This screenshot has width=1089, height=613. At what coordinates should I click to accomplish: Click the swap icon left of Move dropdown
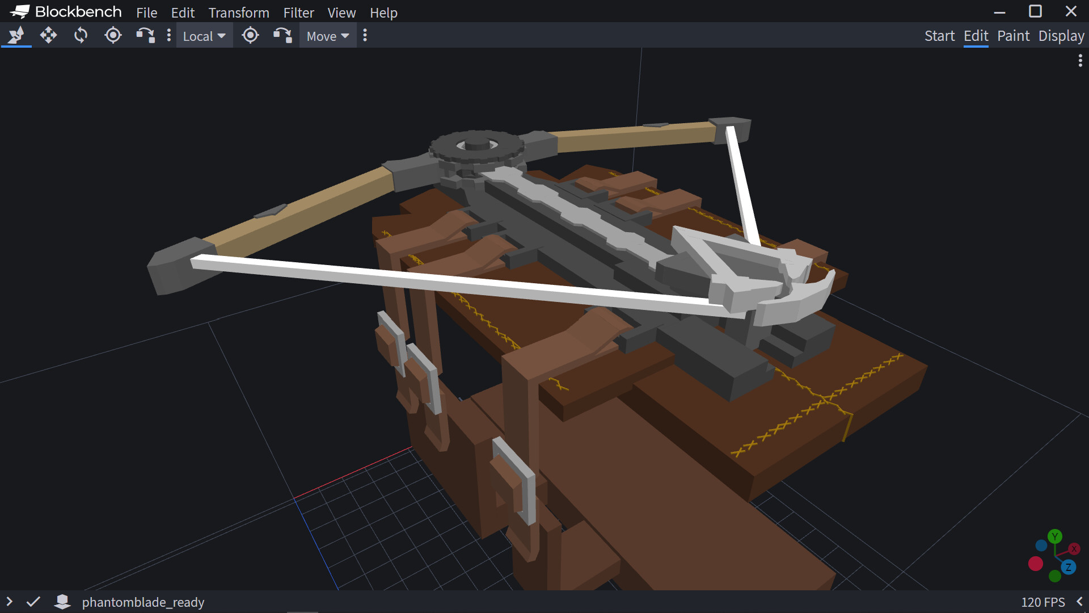pyautogui.click(x=282, y=36)
